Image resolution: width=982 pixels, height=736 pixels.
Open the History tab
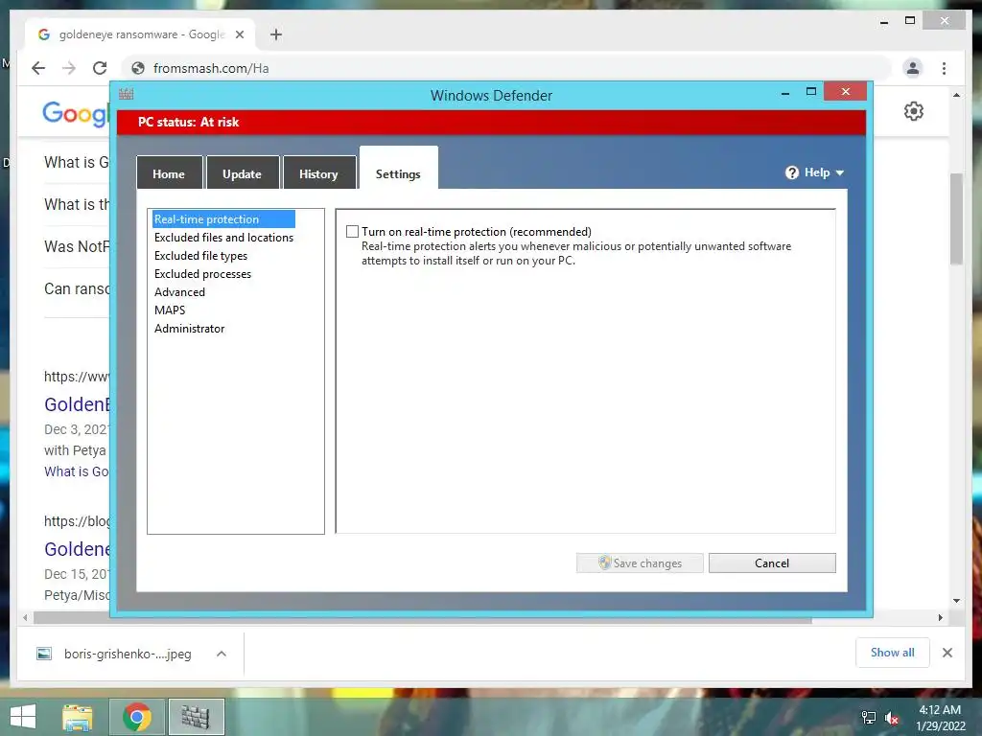coord(318,173)
